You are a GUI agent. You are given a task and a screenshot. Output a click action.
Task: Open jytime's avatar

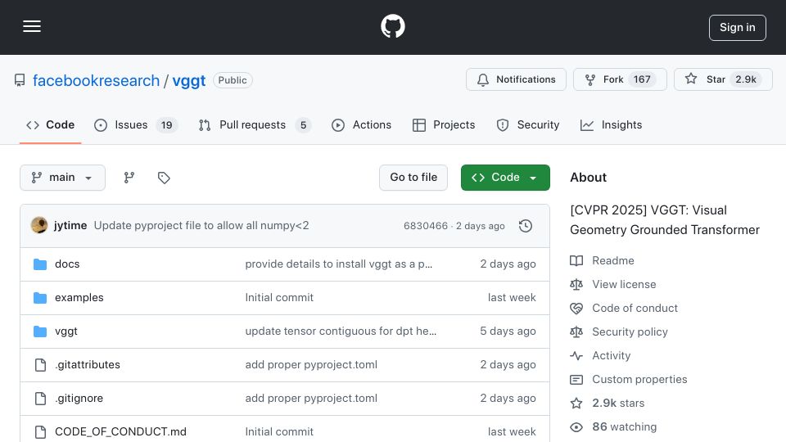coord(39,226)
